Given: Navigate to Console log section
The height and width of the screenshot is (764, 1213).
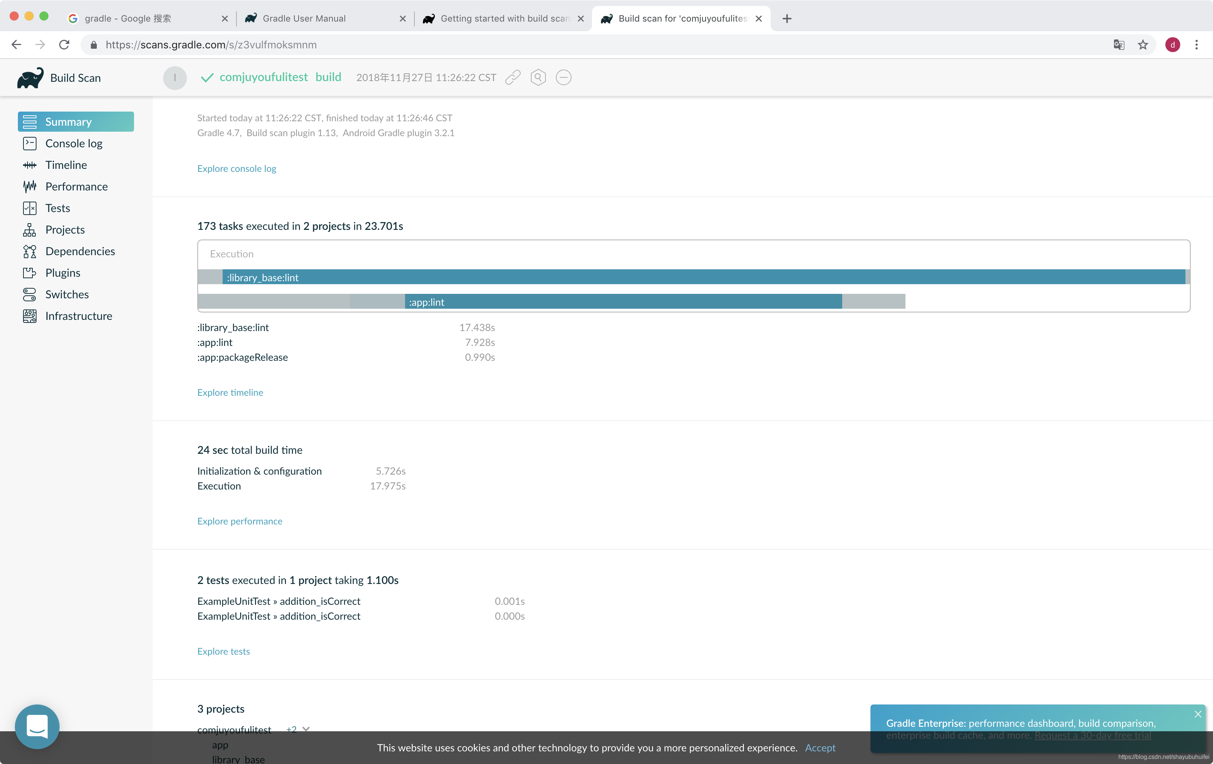Looking at the screenshot, I should [75, 142].
